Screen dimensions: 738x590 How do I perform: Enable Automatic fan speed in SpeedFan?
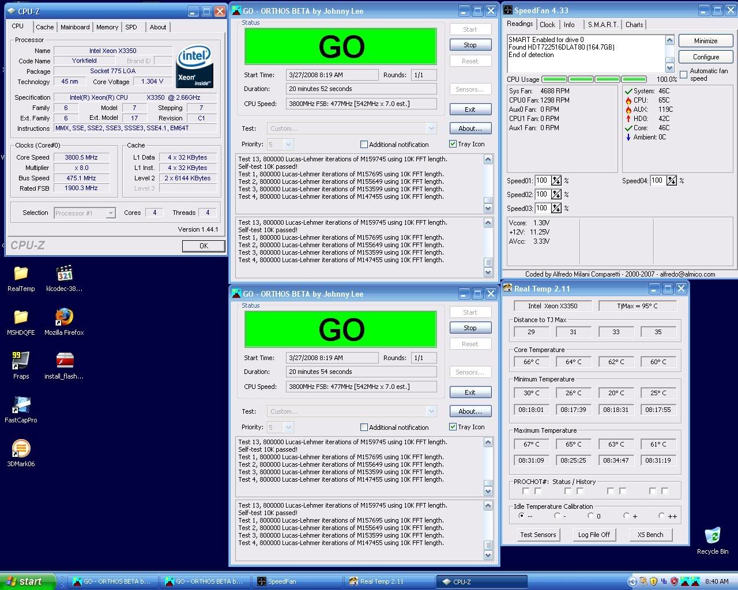coord(683,75)
